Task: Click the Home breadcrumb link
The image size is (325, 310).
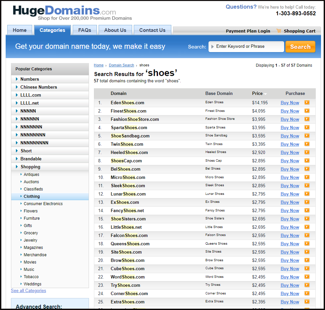Action: pyautogui.click(x=99, y=65)
